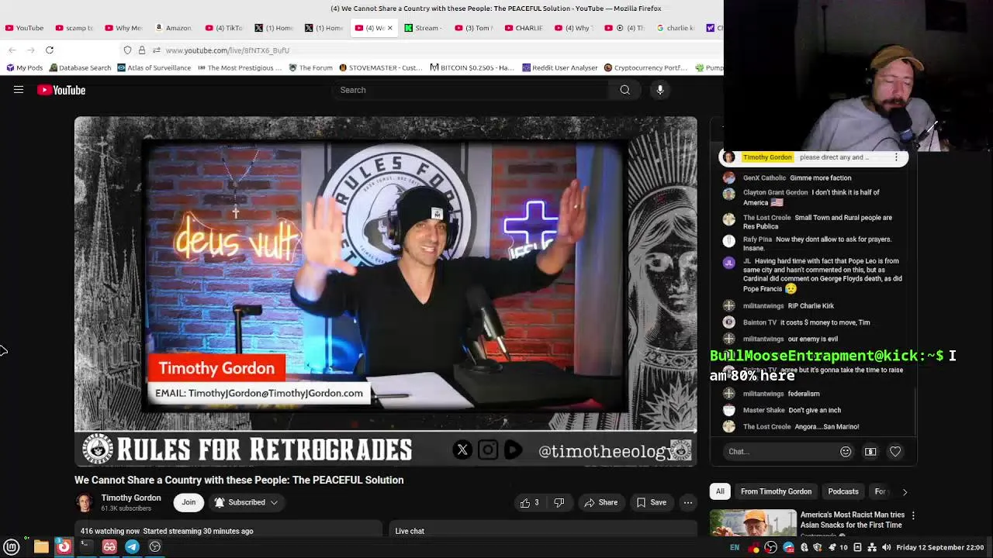Screen dimensions: 993x558
Task: Expand the Subscribed notification dropdown
Action: point(247,502)
